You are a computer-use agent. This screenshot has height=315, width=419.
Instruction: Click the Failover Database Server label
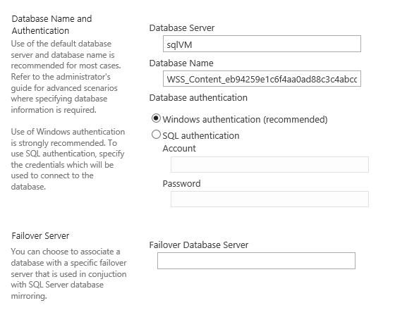(199, 245)
